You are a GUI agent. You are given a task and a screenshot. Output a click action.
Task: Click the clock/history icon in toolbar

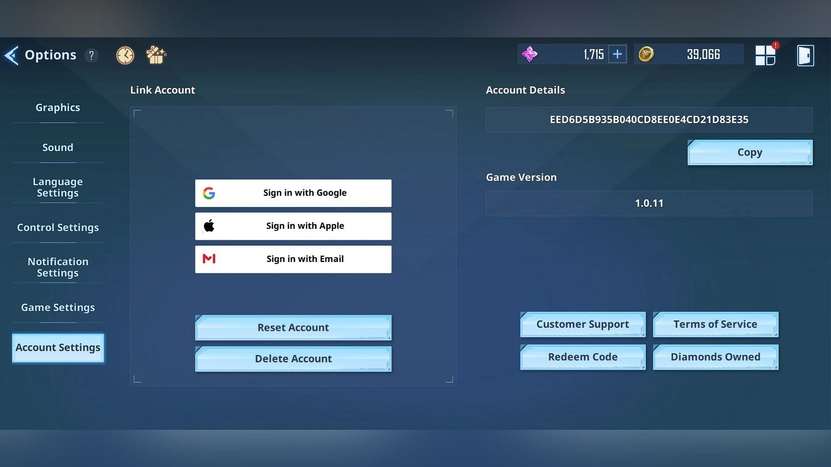click(x=126, y=55)
